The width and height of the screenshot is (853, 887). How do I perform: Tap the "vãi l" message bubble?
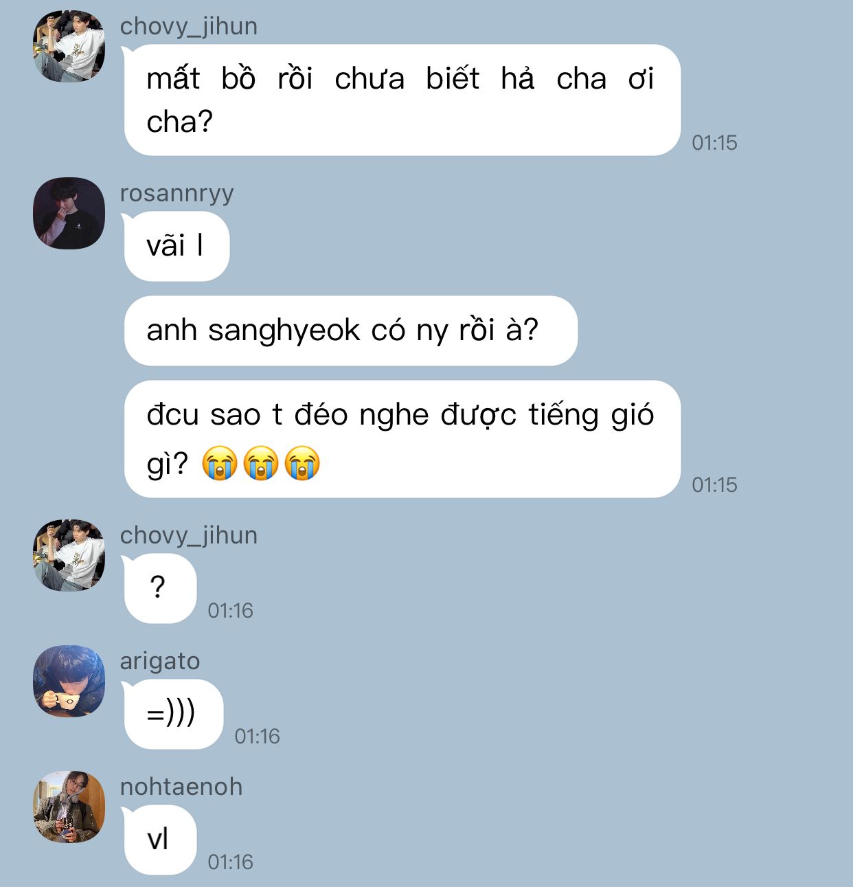176,246
